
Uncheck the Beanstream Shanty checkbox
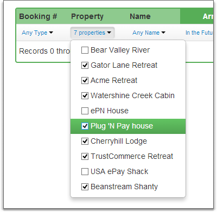[85, 187]
